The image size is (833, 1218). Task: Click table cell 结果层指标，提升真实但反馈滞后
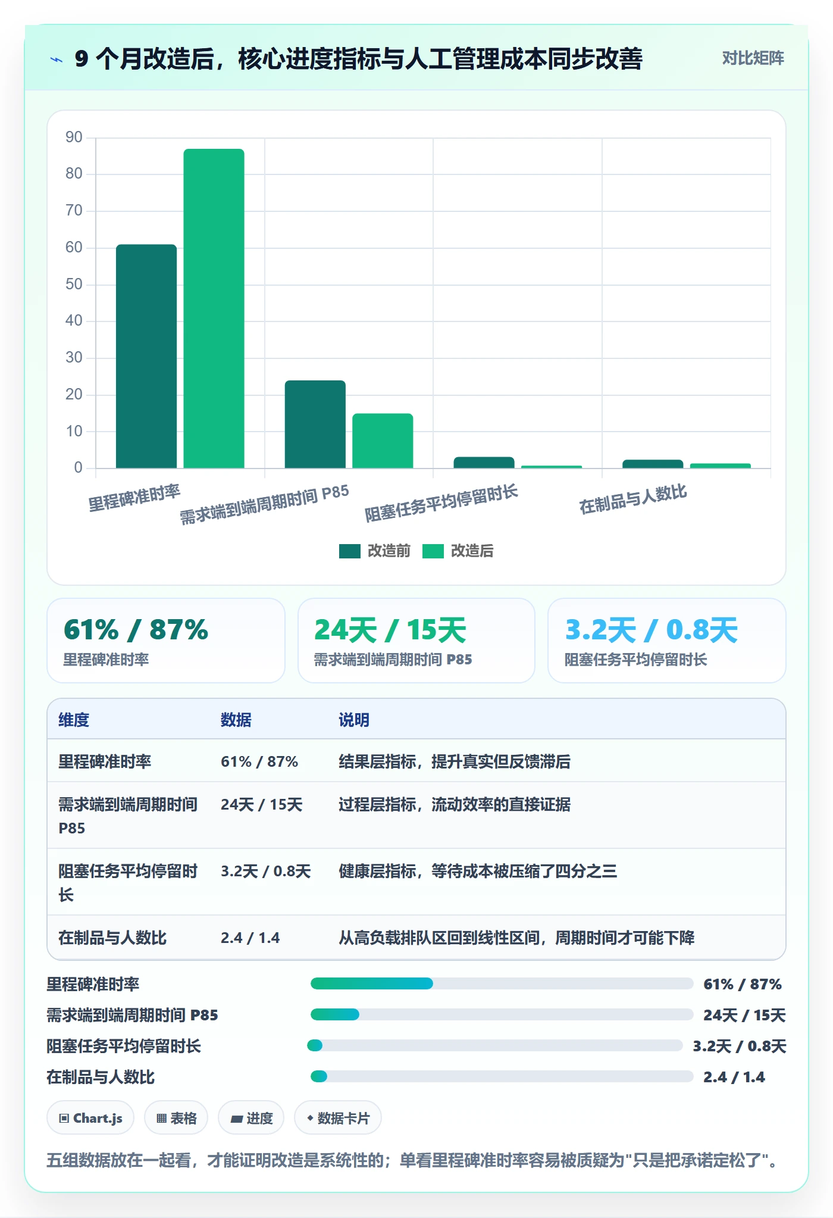pyautogui.click(x=455, y=761)
